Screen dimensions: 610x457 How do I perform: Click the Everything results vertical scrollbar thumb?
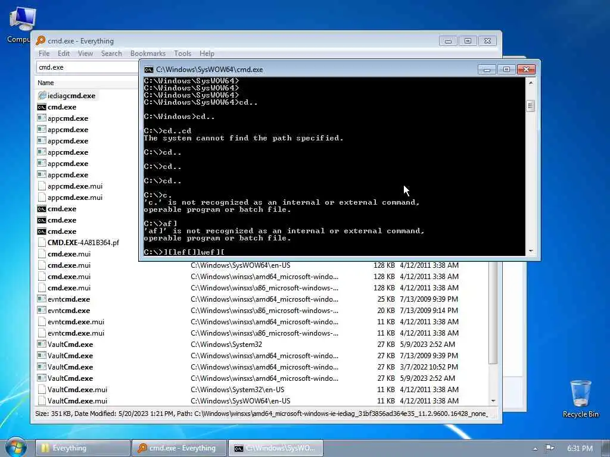pyautogui.click(x=493, y=313)
